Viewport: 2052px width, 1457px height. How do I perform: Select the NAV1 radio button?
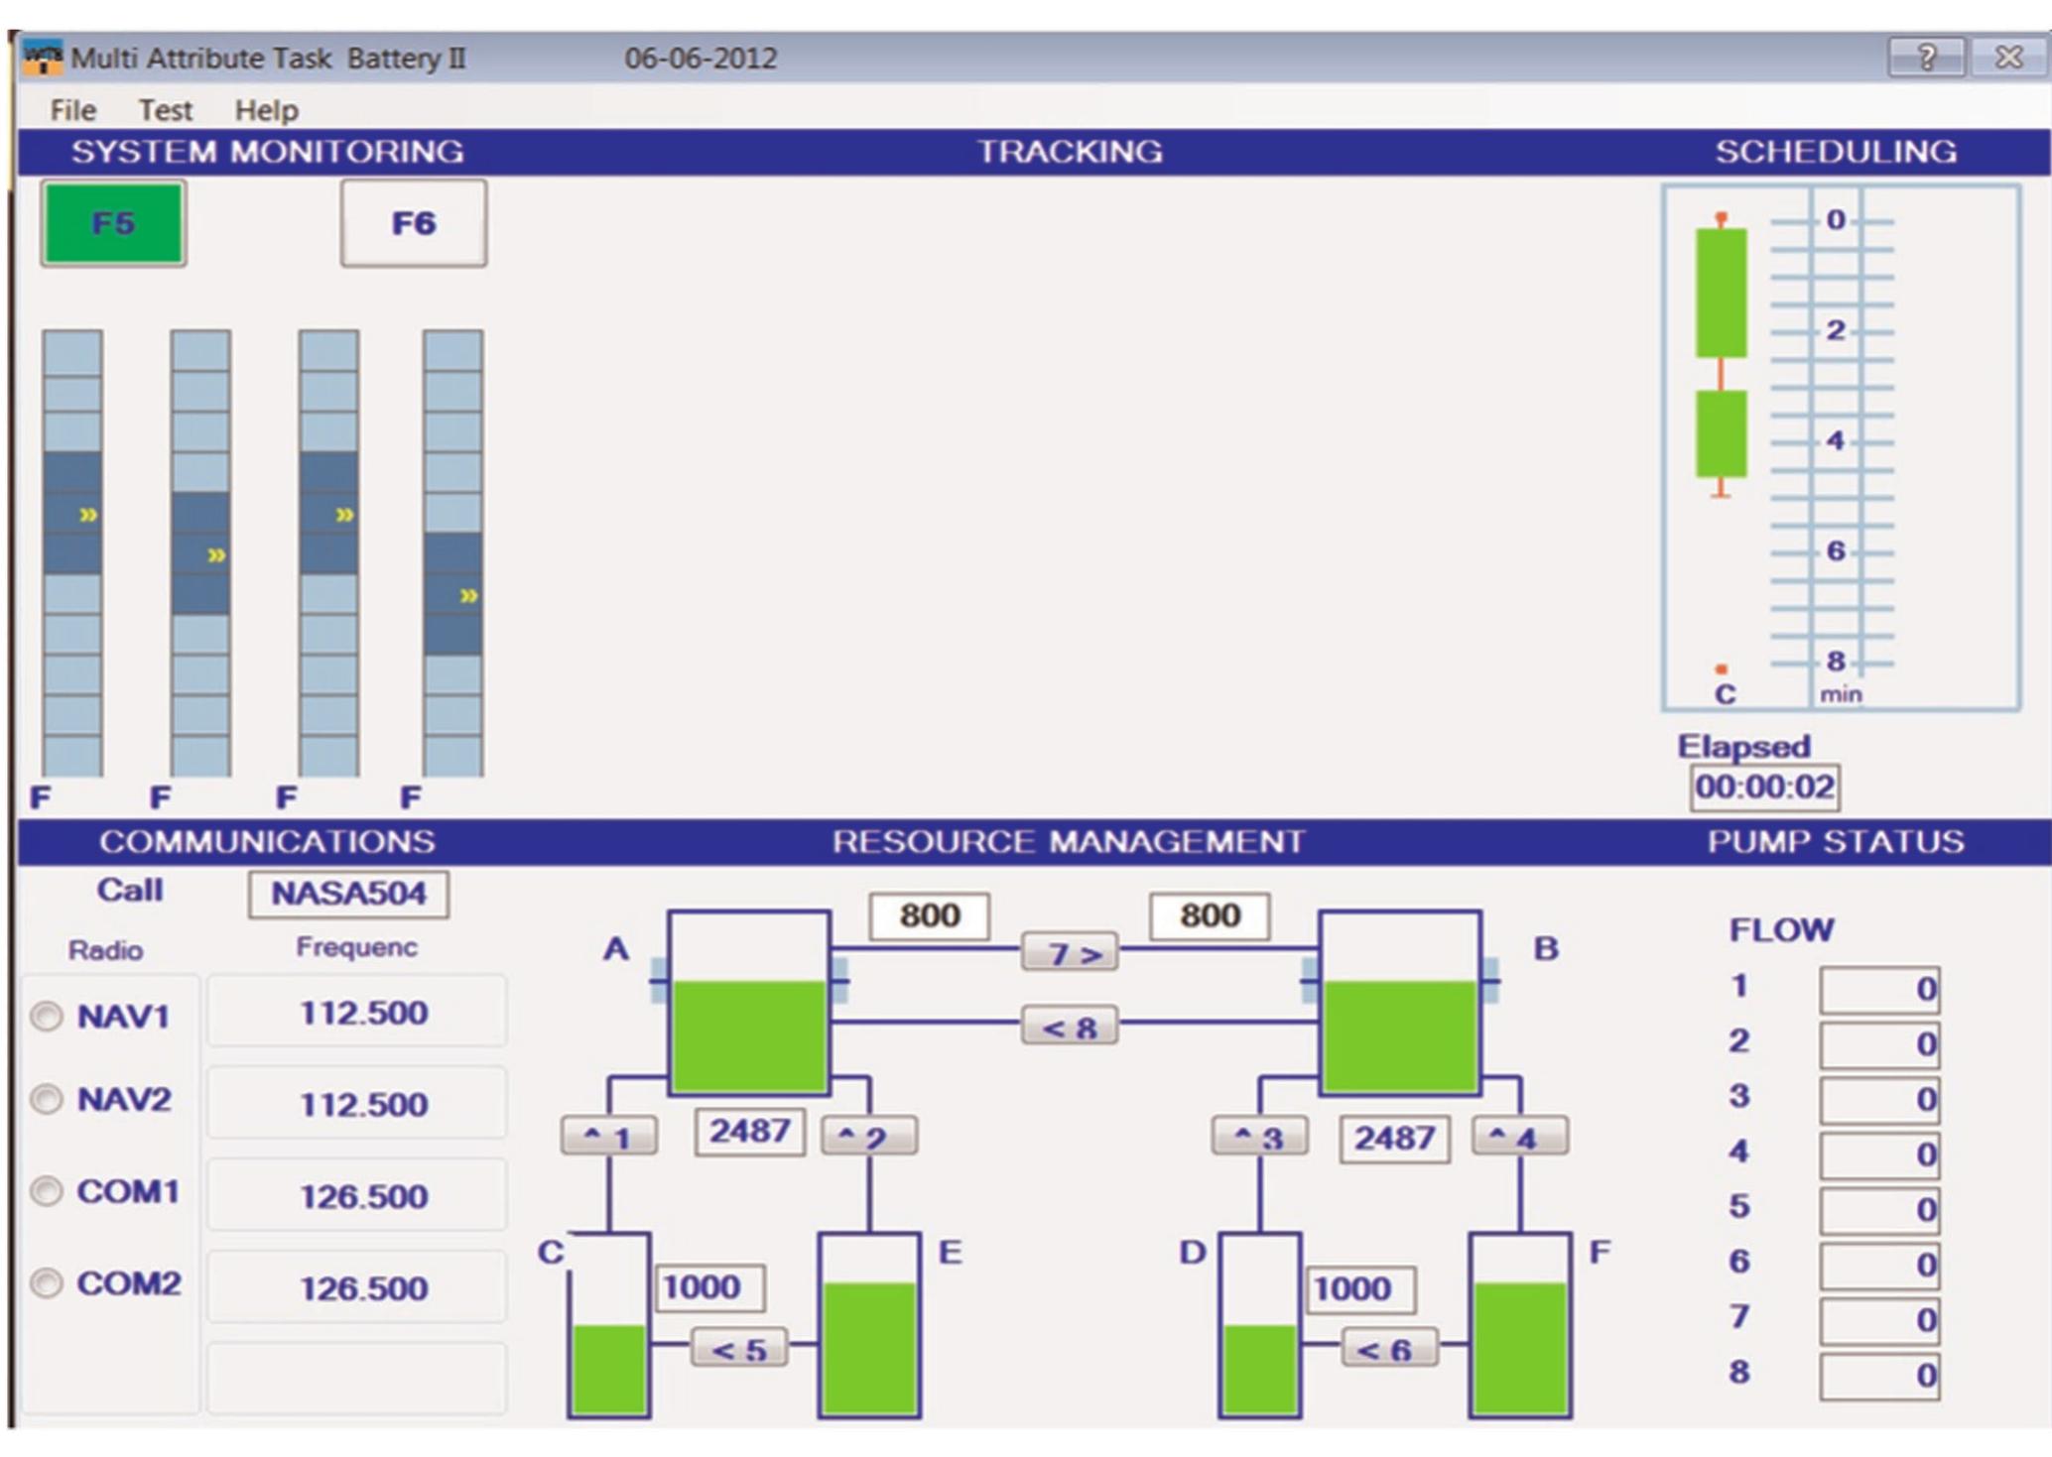(47, 1017)
